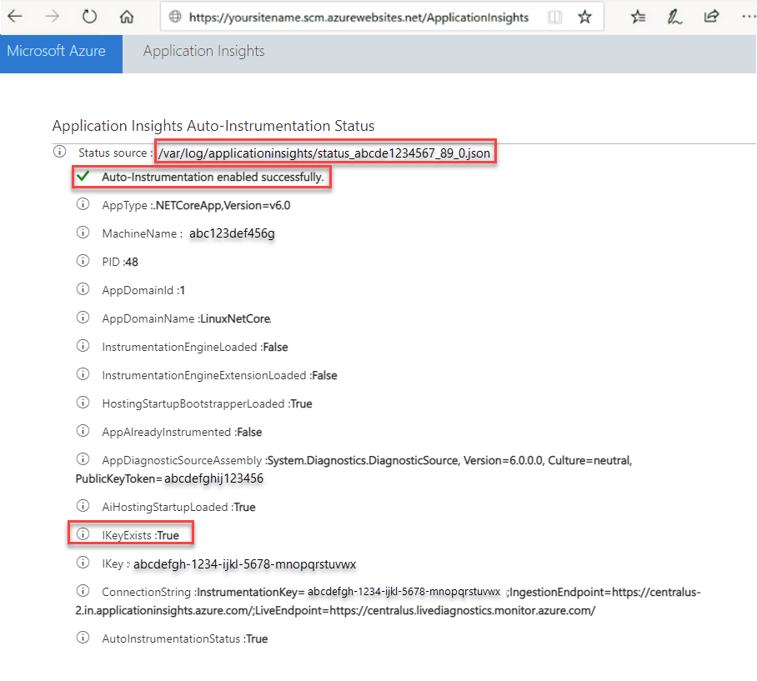
Task: Click the status json file path text
Action: click(x=324, y=153)
